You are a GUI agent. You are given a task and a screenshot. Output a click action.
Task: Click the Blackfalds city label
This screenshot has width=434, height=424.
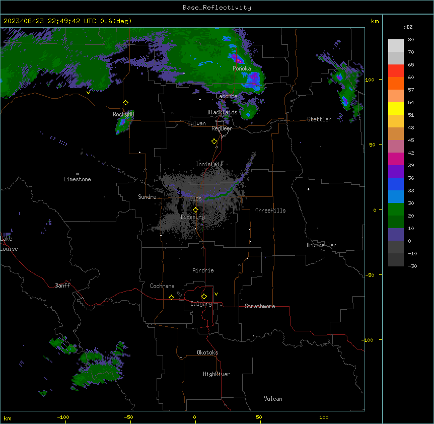point(222,112)
